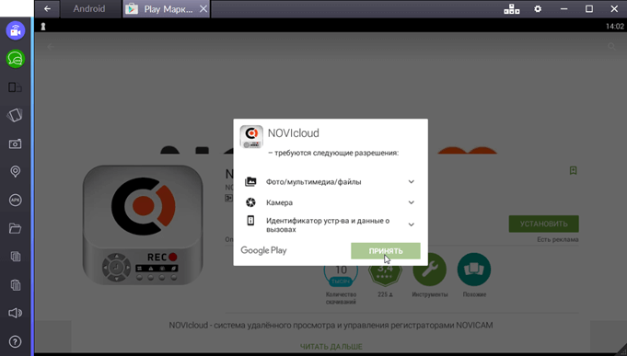Click the Фото/мультимедиа/файлы label
Image resolution: width=627 pixels, height=356 pixels.
click(x=313, y=182)
